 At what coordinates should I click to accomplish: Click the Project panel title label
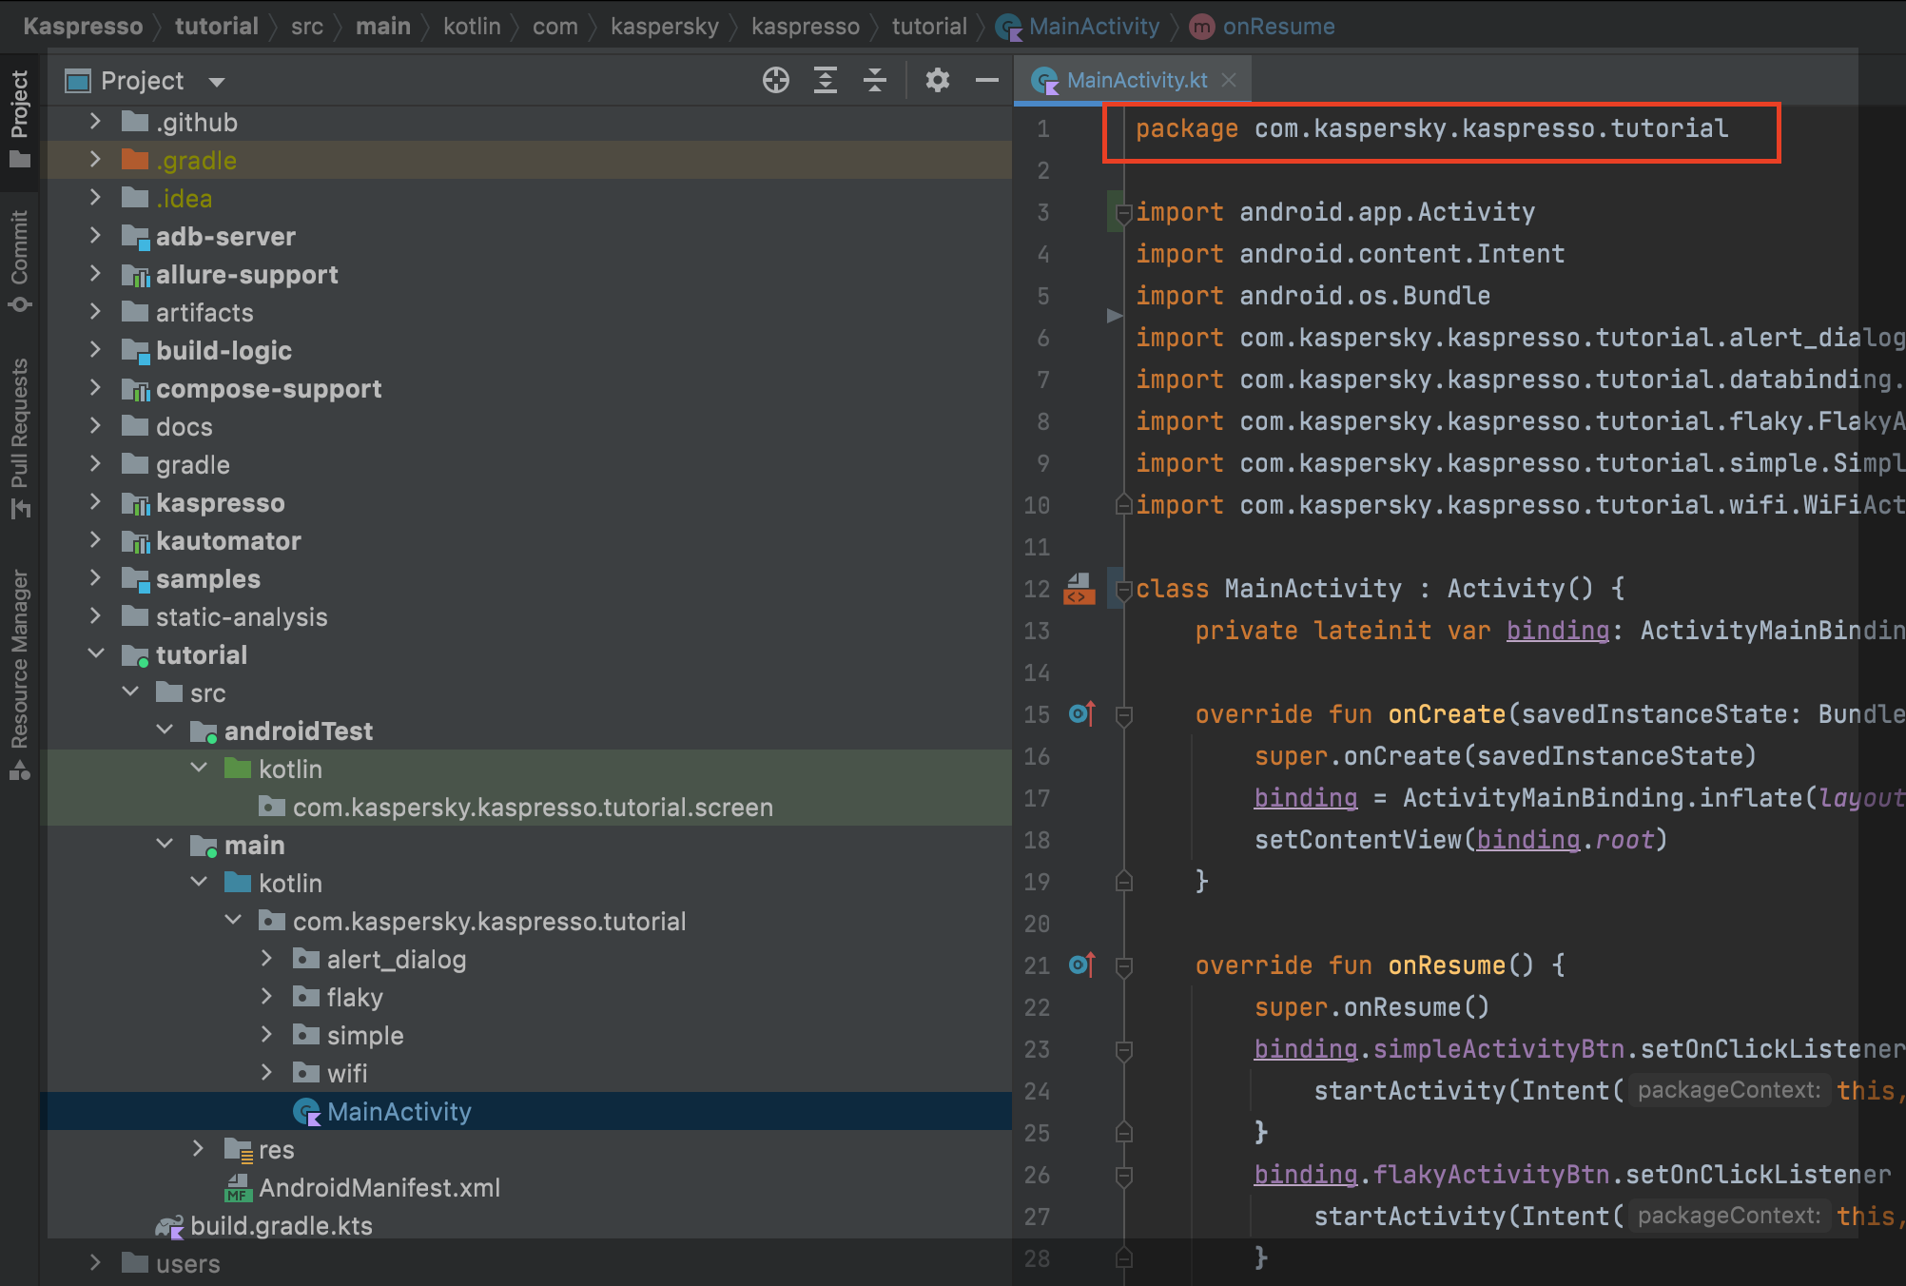click(142, 81)
